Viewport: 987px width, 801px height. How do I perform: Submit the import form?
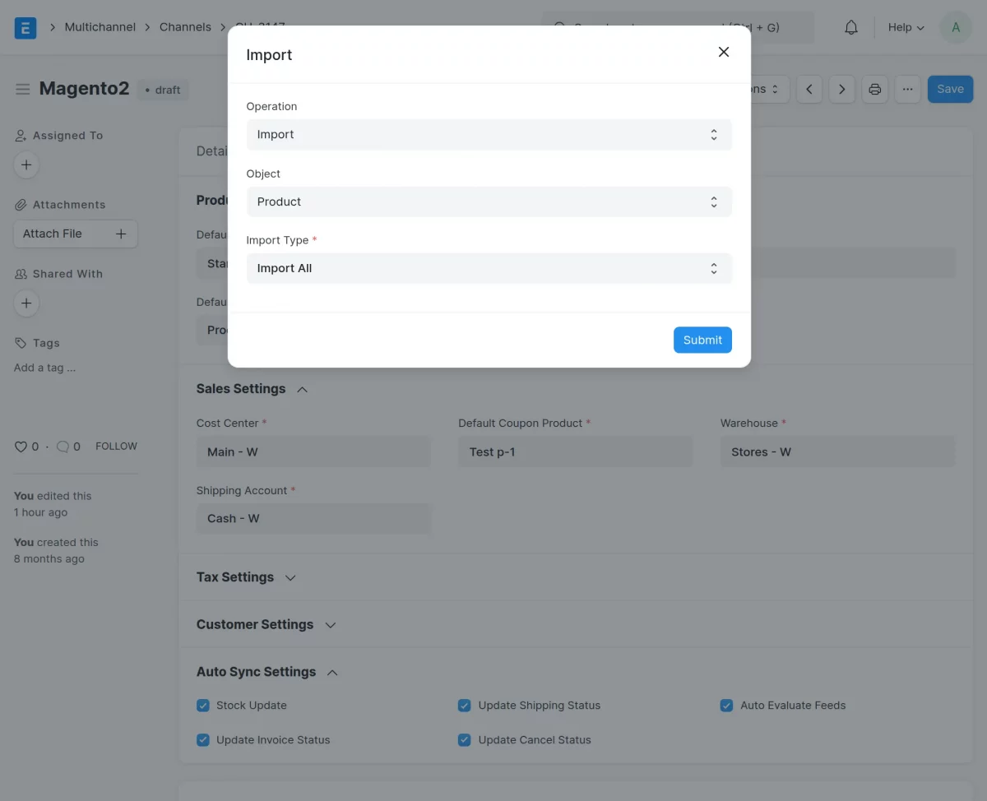(x=702, y=340)
